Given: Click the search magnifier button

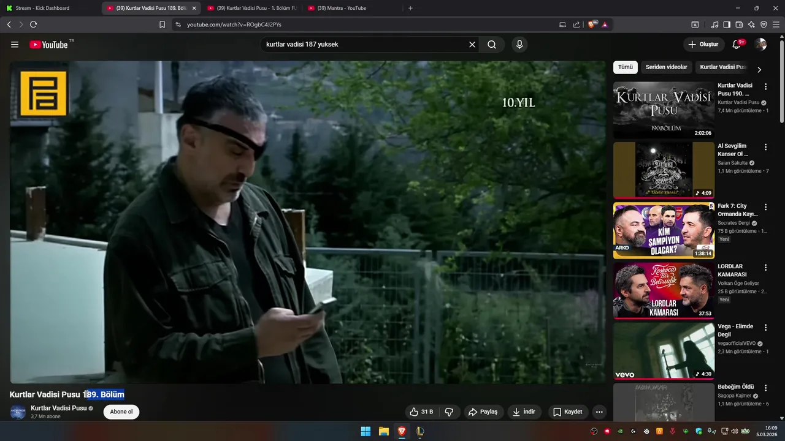Looking at the screenshot, I should click(x=492, y=45).
